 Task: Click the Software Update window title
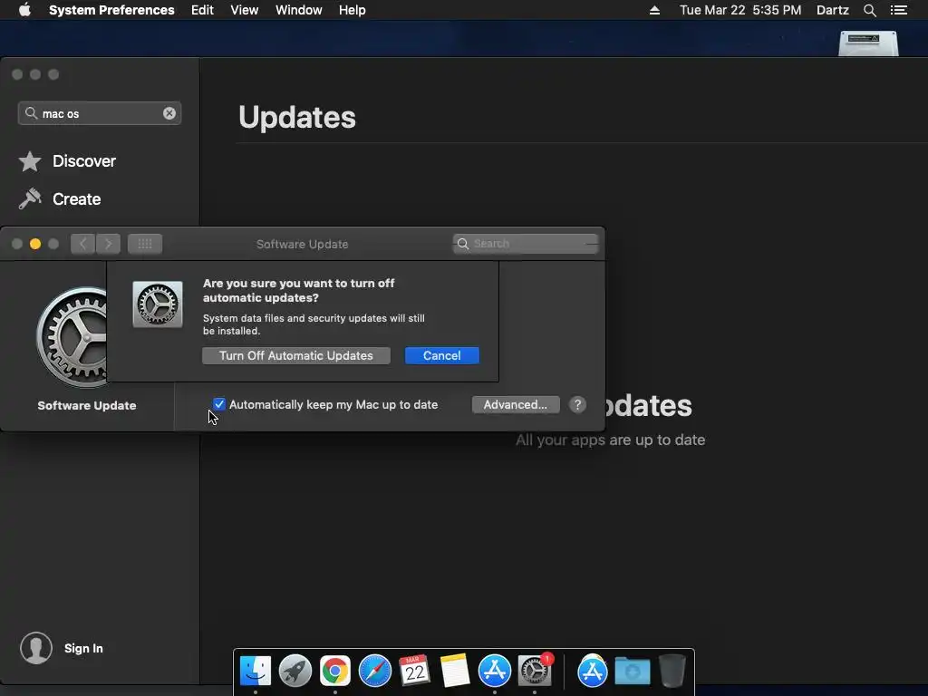click(x=302, y=244)
